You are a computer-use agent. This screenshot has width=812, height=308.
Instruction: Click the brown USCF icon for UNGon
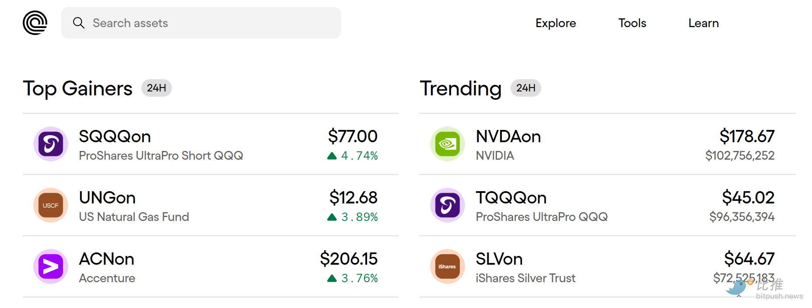click(51, 205)
